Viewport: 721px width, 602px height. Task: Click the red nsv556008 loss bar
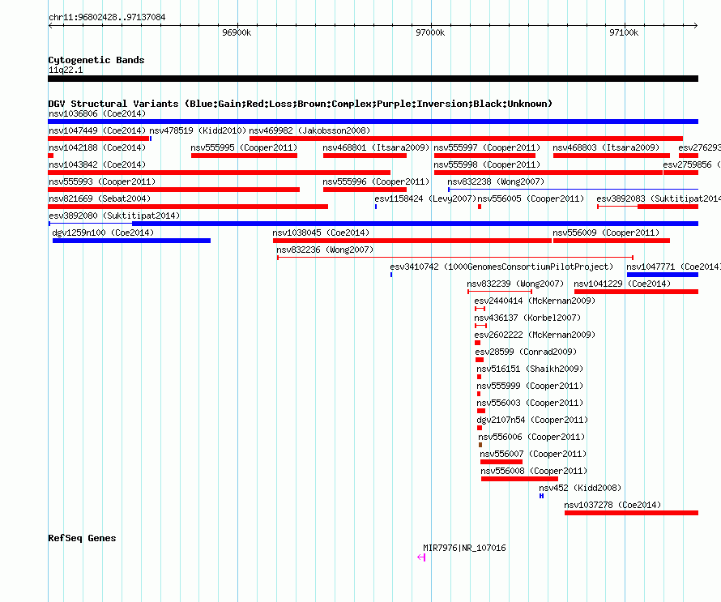click(x=519, y=479)
